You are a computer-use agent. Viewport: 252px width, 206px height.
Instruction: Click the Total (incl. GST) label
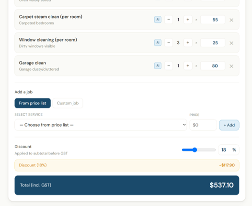click(x=35, y=185)
